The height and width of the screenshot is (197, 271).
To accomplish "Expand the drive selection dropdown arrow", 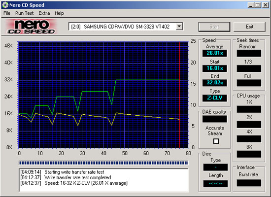I will (179, 27).
